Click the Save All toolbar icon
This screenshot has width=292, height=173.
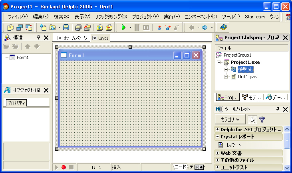78,28
